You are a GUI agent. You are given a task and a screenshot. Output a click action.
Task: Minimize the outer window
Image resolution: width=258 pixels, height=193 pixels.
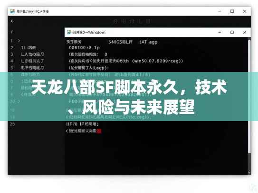point(220,11)
